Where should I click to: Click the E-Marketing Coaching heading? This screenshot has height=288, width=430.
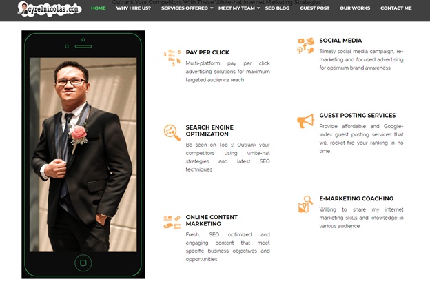(356, 198)
